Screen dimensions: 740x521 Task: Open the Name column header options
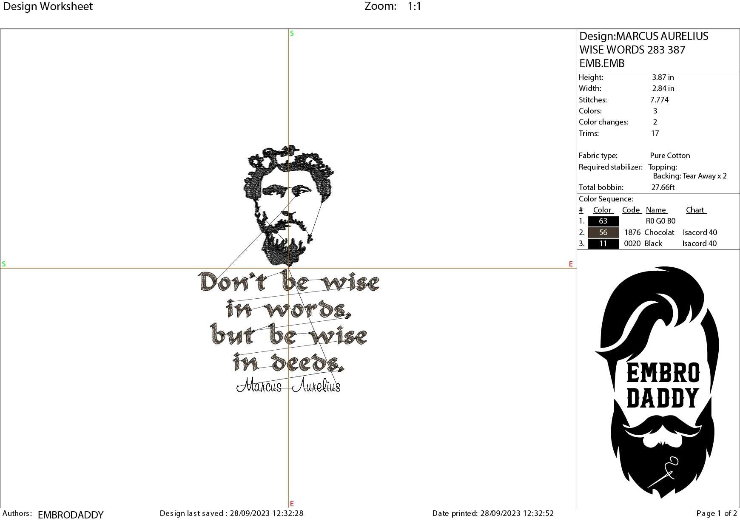click(656, 210)
